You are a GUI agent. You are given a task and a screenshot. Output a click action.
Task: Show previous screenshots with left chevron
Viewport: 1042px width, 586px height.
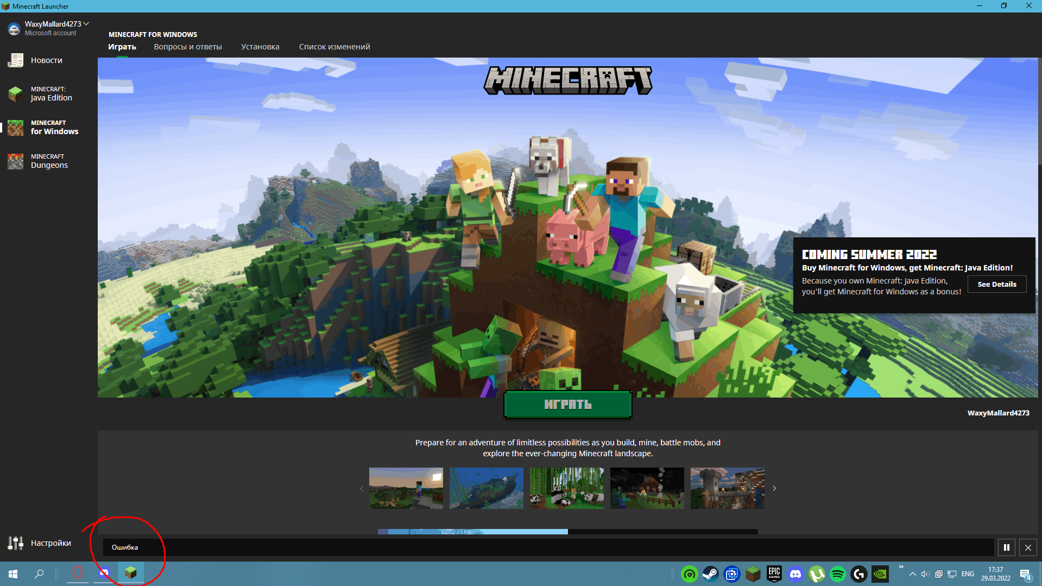click(x=362, y=489)
